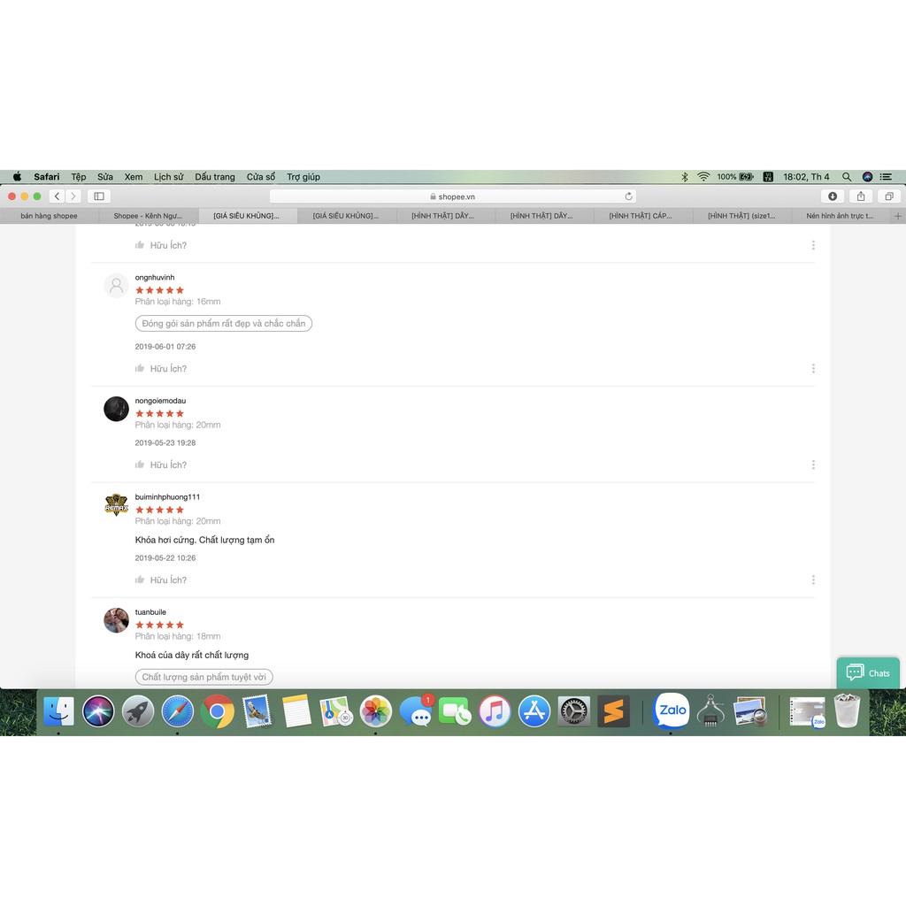
Task: Open the Chats widget
Action: point(868,673)
